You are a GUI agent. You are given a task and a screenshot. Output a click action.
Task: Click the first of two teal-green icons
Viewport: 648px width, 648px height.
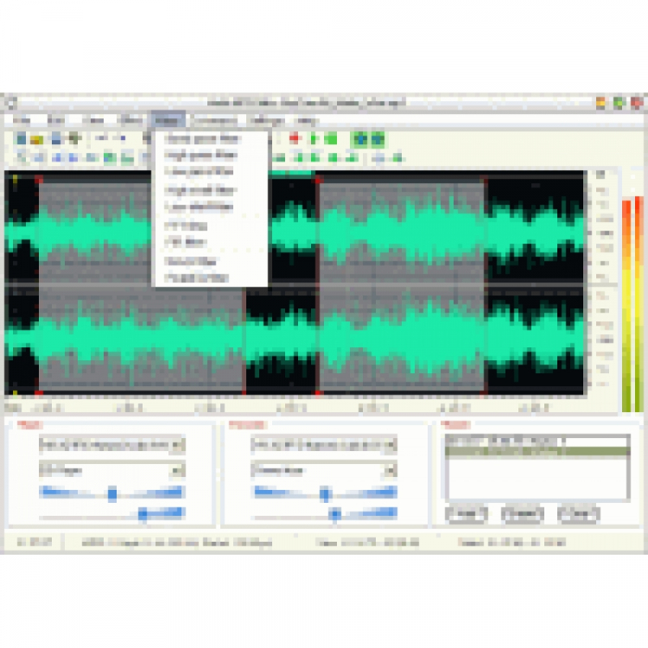[x=360, y=139]
